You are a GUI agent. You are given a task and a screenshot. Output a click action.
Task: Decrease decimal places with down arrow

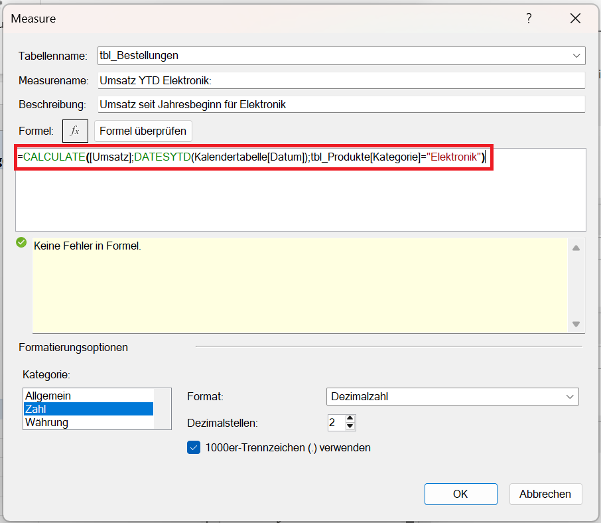coord(351,427)
